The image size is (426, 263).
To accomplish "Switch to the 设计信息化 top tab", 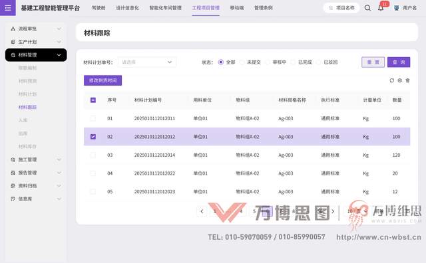I will [x=127, y=8].
